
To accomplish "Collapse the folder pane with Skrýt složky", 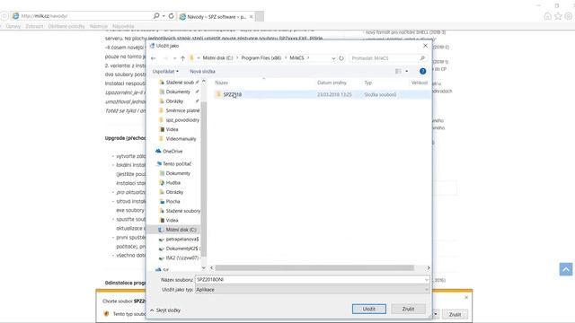I will (x=165, y=310).
